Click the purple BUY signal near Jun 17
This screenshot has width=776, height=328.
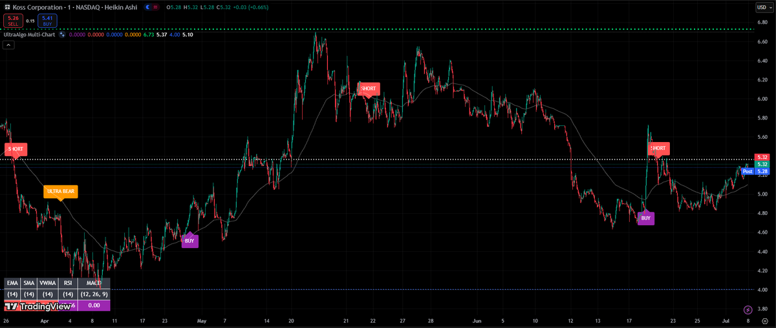pos(645,219)
